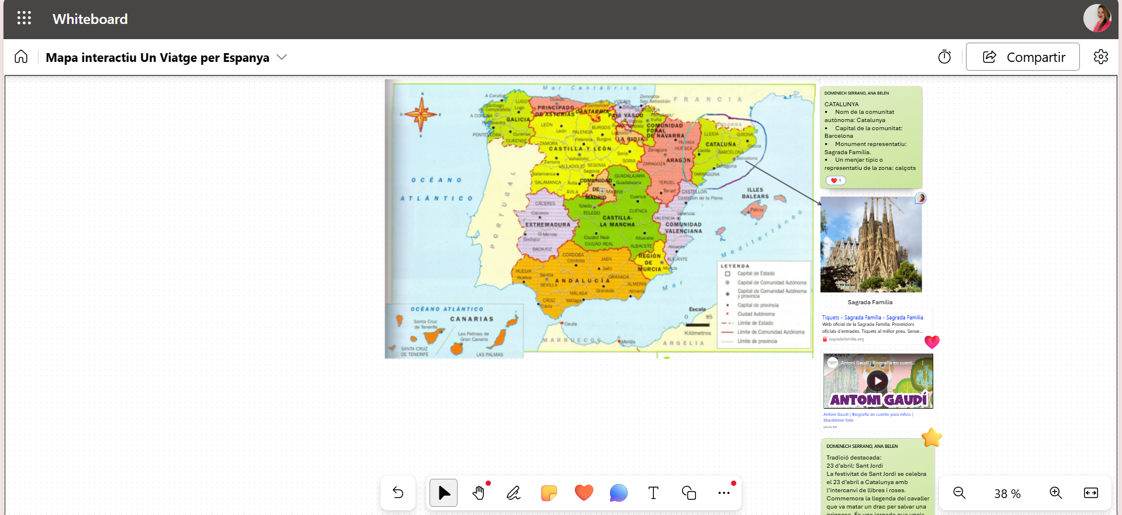Add a yellow sticky note
The height and width of the screenshot is (515, 1122).
(549, 493)
